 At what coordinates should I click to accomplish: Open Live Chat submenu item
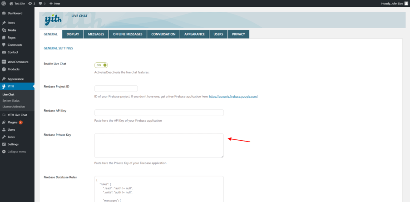pyautogui.click(x=8, y=94)
